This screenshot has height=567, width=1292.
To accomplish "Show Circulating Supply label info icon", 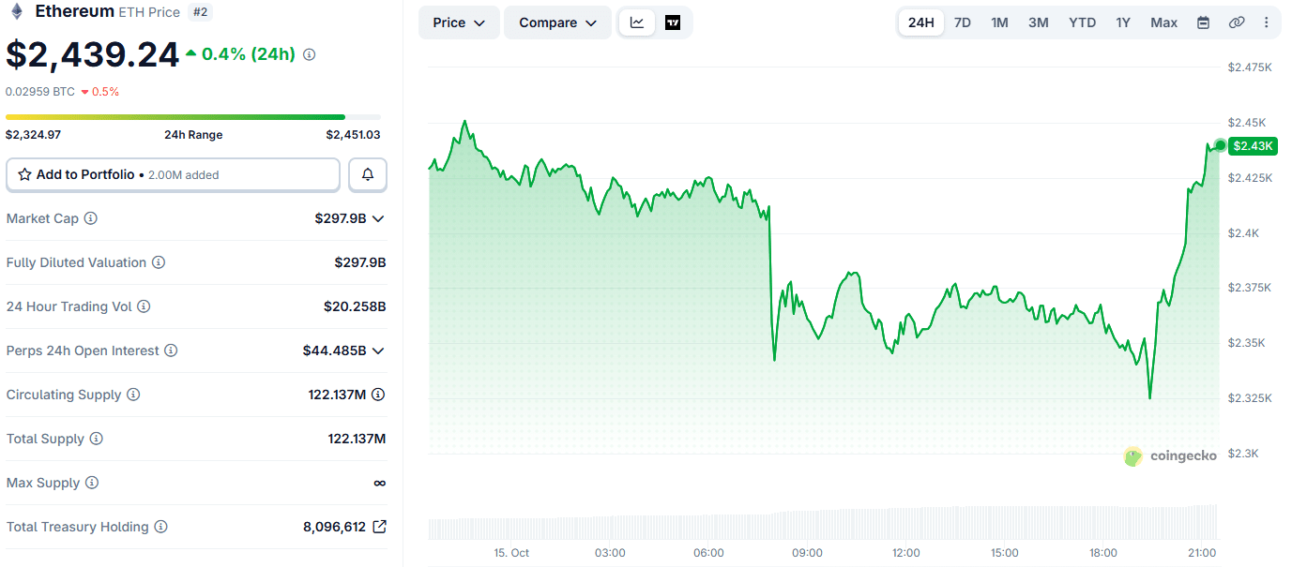I will pos(133,395).
